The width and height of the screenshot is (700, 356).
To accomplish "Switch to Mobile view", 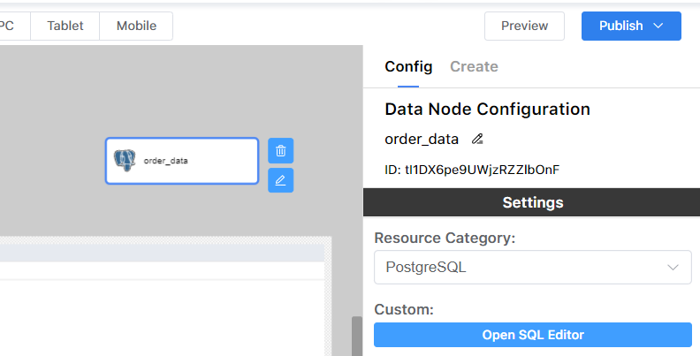I will click(x=136, y=26).
